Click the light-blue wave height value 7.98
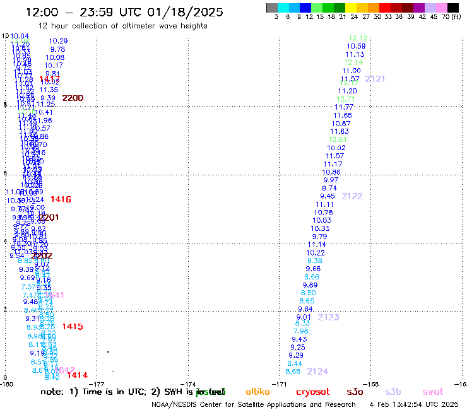This screenshot has width=467, height=410. (301, 331)
